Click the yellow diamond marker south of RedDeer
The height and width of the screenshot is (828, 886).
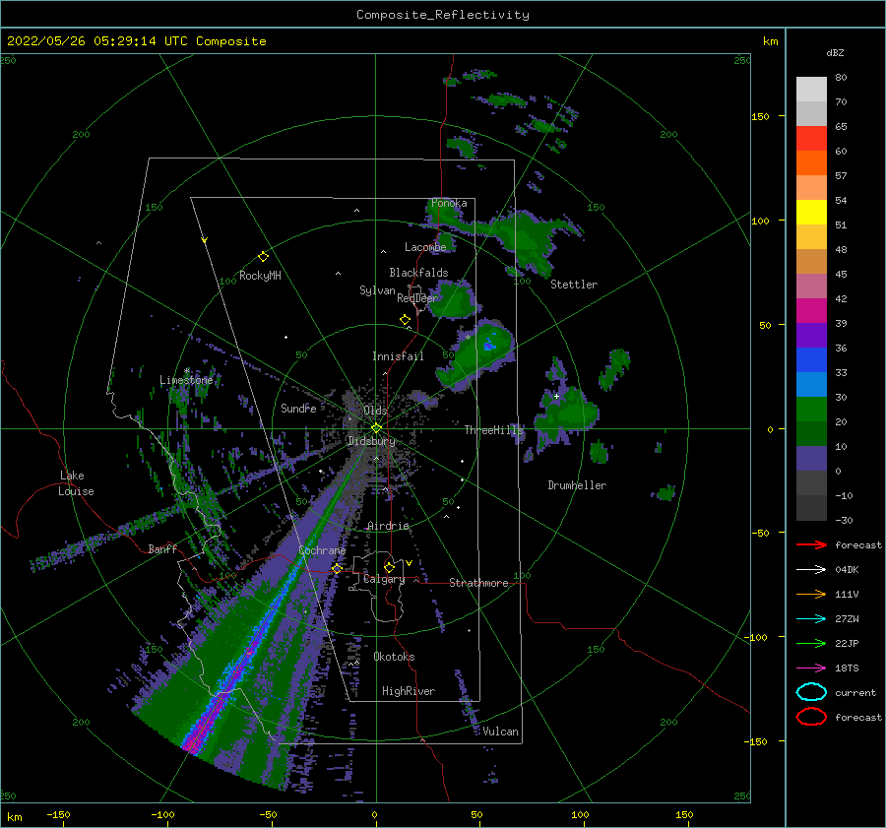click(405, 320)
